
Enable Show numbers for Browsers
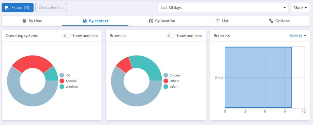pos(171,36)
